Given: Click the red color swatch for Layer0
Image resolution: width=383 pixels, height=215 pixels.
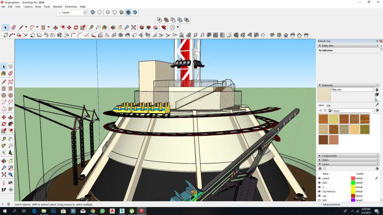Looking at the screenshot, I should [x=353, y=178].
